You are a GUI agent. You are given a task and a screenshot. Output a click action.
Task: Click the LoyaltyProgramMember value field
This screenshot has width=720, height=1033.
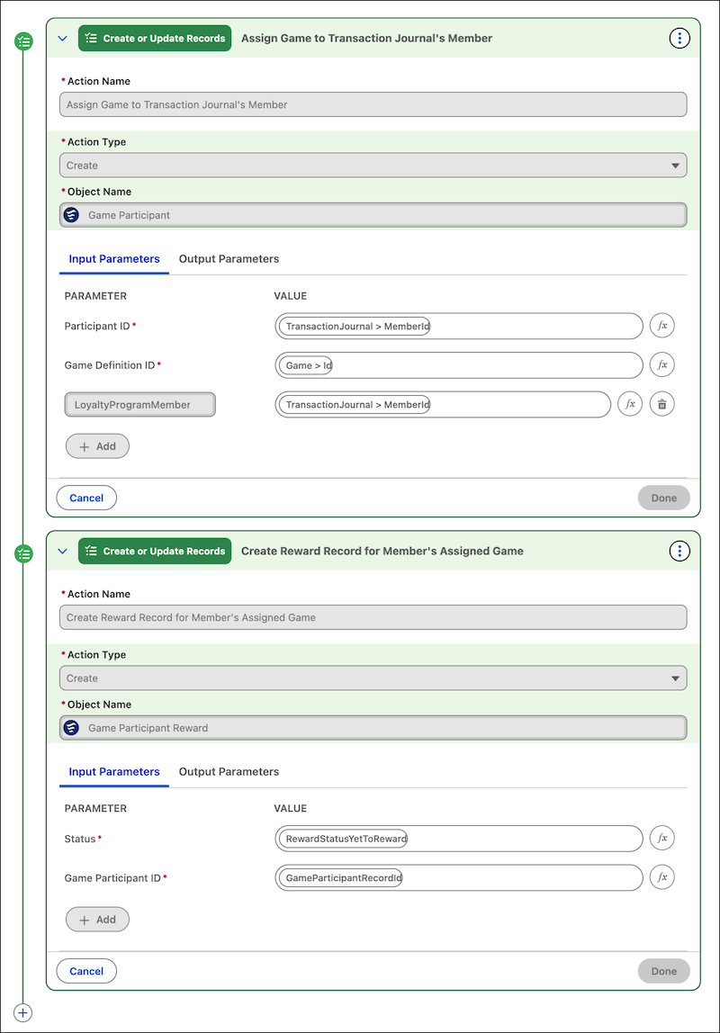point(443,405)
